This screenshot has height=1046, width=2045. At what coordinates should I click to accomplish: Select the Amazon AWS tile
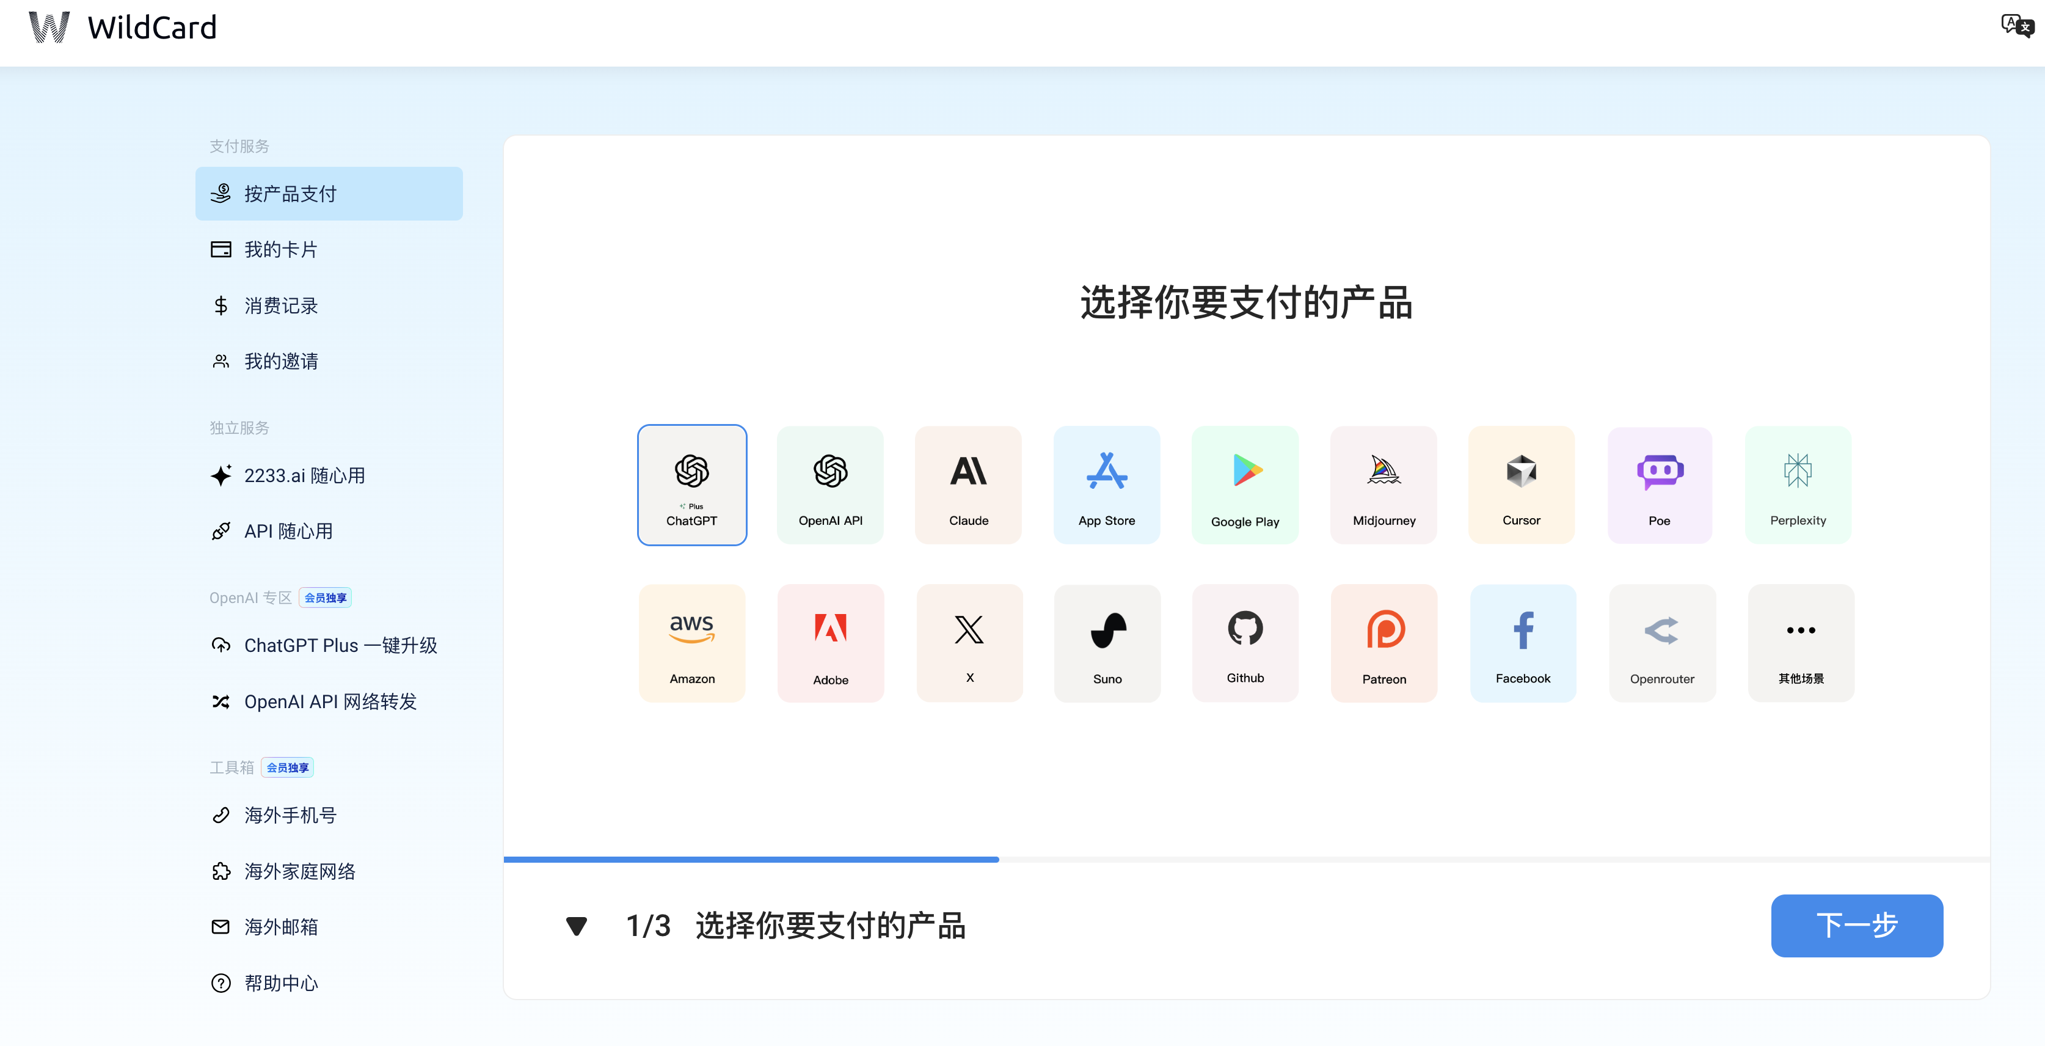(x=691, y=643)
